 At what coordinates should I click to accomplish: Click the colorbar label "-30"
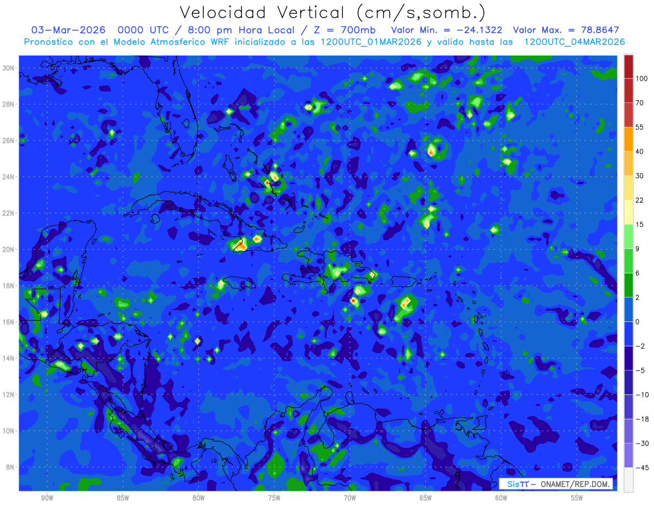(641, 443)
